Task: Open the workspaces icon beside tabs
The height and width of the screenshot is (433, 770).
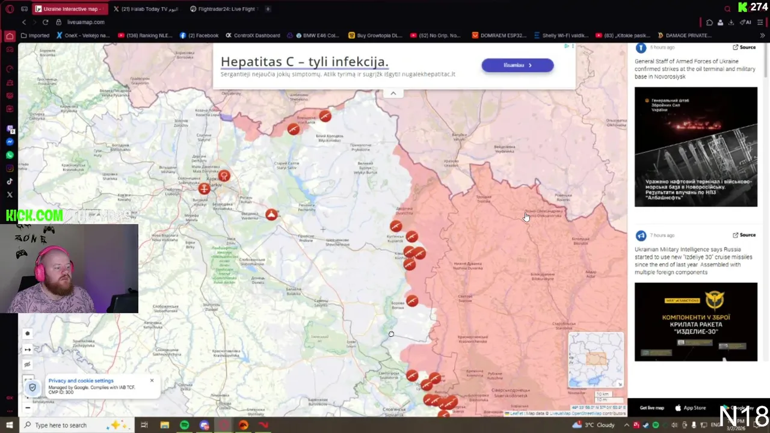Action: [24, 9]
